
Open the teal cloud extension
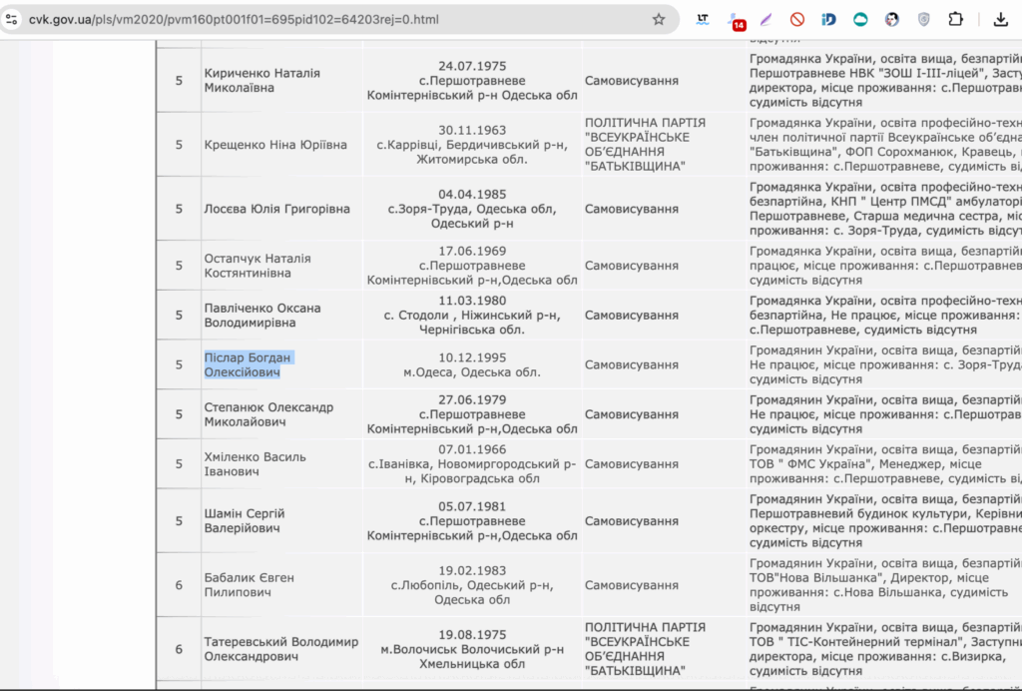859,19
